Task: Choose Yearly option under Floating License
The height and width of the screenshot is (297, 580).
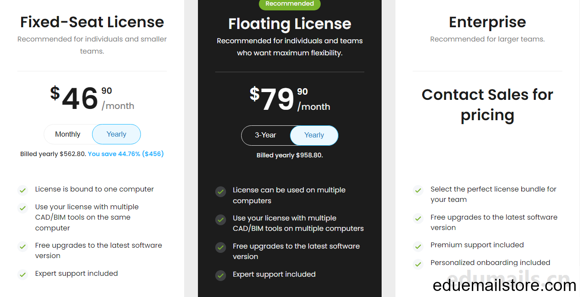Action: 314,135
